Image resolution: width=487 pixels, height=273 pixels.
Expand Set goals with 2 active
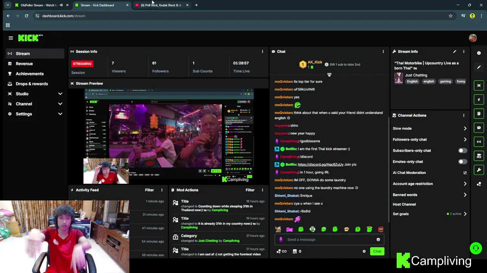click(x=465, y=214)
